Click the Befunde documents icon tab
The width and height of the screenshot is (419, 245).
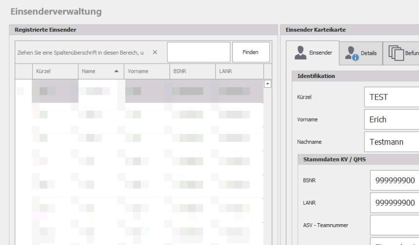tap(403, 53)
